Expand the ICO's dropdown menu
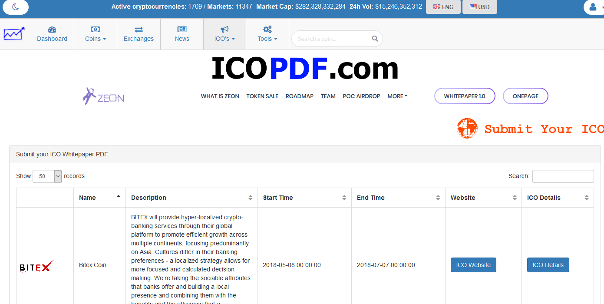Viewport: 604px width, 304px height. tap(224, 34)
